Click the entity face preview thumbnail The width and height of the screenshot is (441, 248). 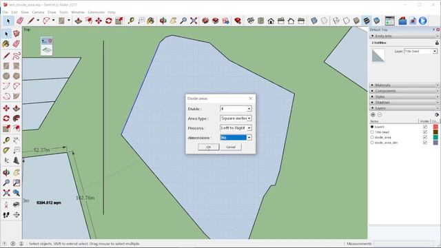378,56
